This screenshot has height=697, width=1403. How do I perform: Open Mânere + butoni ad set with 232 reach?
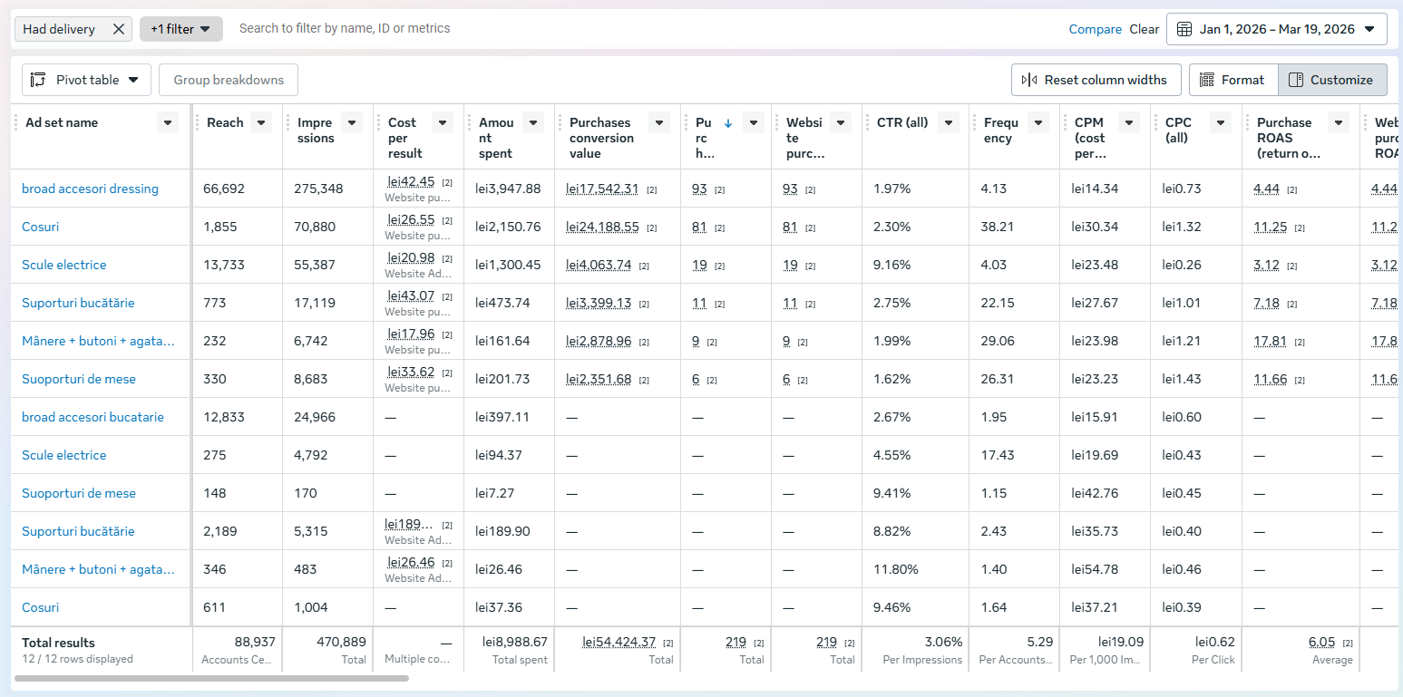pyautogui.click(x=98, y=341)
